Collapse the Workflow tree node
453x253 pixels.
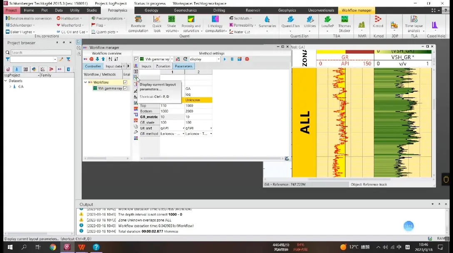pos(85,82)
